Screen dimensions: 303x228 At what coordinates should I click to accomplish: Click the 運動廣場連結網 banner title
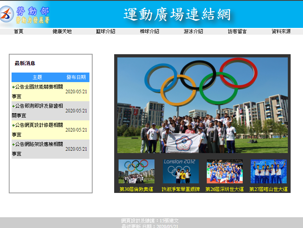click(x=177, y=14)
